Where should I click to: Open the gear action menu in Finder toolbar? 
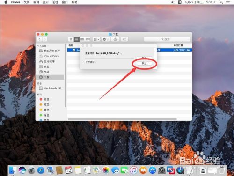pos(106,39)
